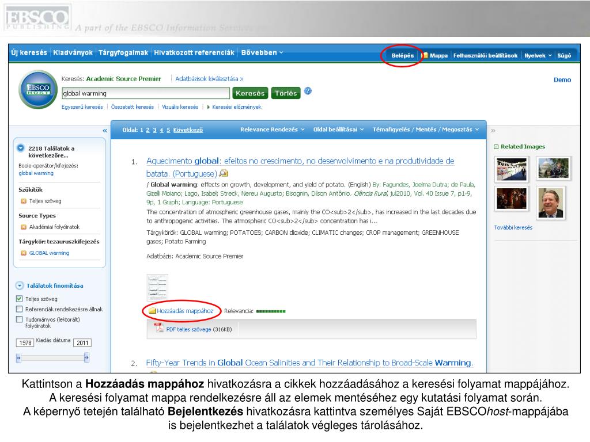This screenshot has width=590, height=442.
Task: Click the EBSCOhost round logo
Action: click(38, 89)
